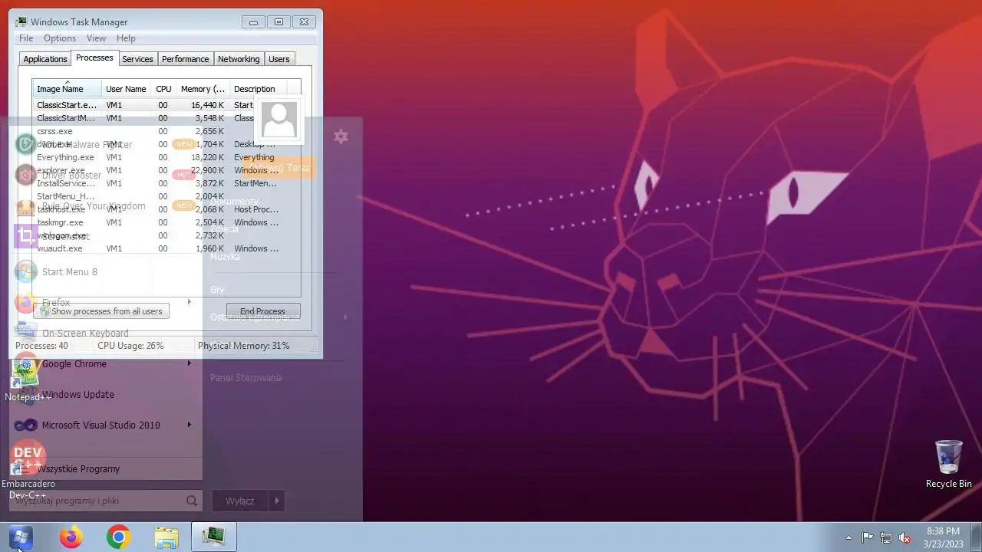Click the user account avatar picture

(278, 120)
